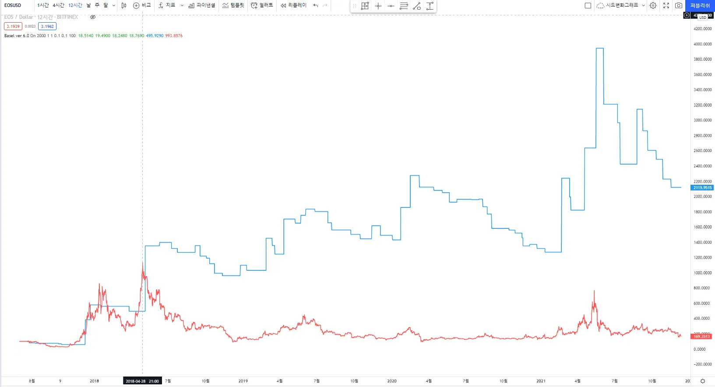This screenshot has width=715, height=387.
Task: Start the 리플레이 bar replay
Action: 293,5
